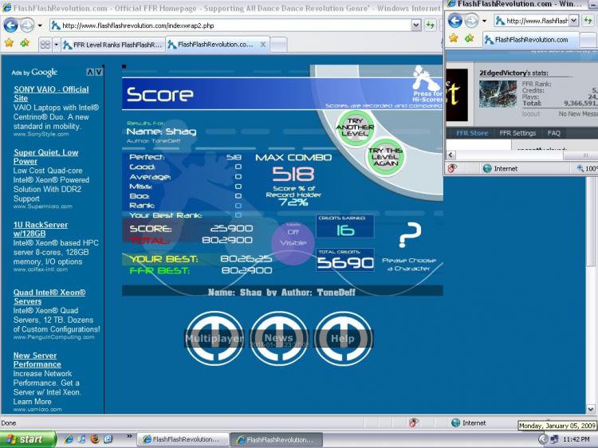Expand the Quick Tabs list dropdown arrow
Screen dimensions: 598x448
tap(55, 45)
